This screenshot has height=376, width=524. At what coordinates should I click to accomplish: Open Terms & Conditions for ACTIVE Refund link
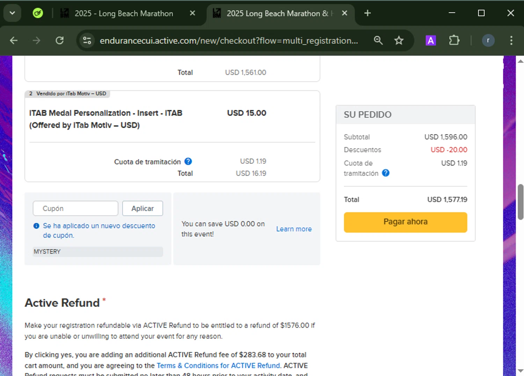tap(218, 366)
